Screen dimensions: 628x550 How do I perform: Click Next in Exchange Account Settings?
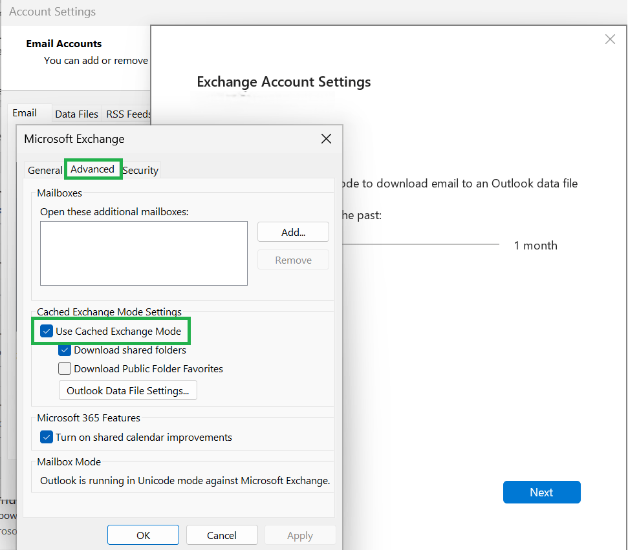pos(541,492)
